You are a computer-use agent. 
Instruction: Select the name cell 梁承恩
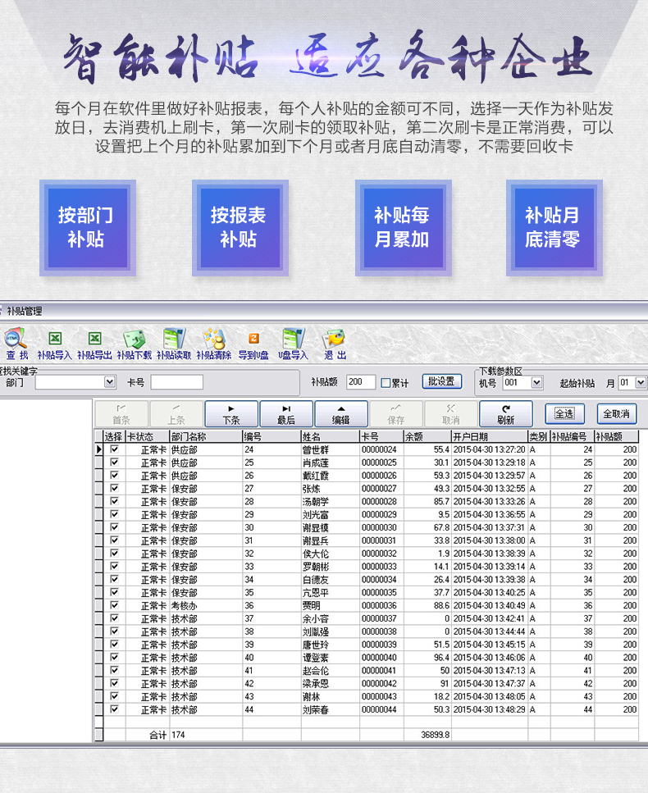pos(331,684)
